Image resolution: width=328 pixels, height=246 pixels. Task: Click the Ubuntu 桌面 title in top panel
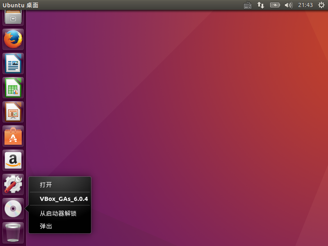click(20, 5)
